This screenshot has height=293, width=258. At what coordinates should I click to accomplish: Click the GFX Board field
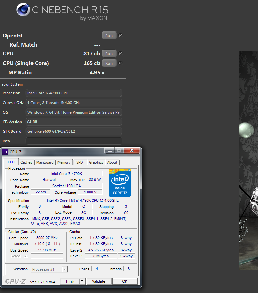point(74,131)
